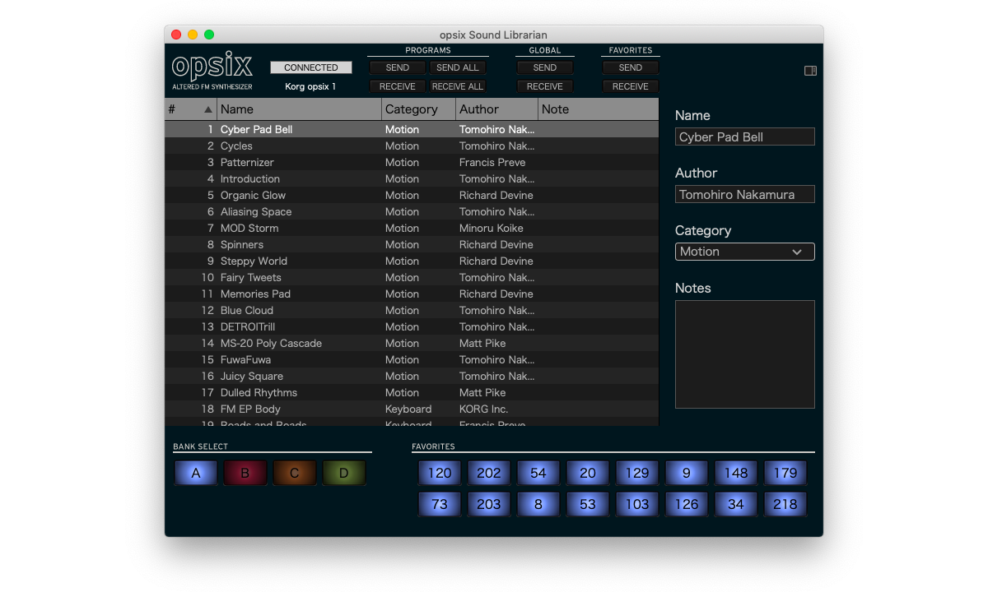
Task: Select favorite slot 203
Action: pos(489,504)
